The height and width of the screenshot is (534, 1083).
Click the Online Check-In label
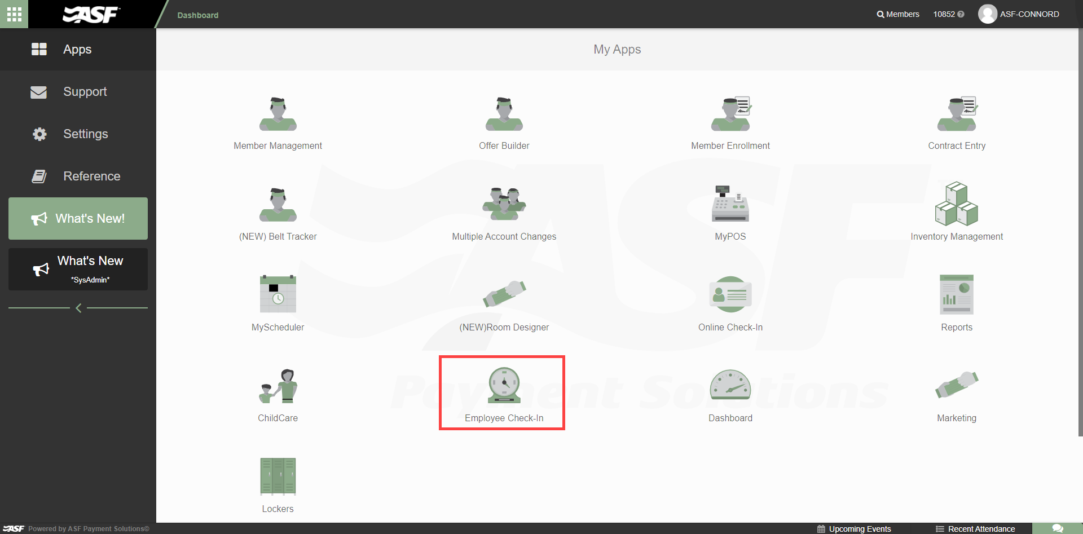(x=730, y=327)
